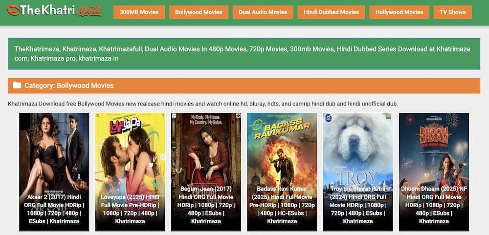Navigate to Hollywood Movies
489x235 pixels.
pos(399,12)
